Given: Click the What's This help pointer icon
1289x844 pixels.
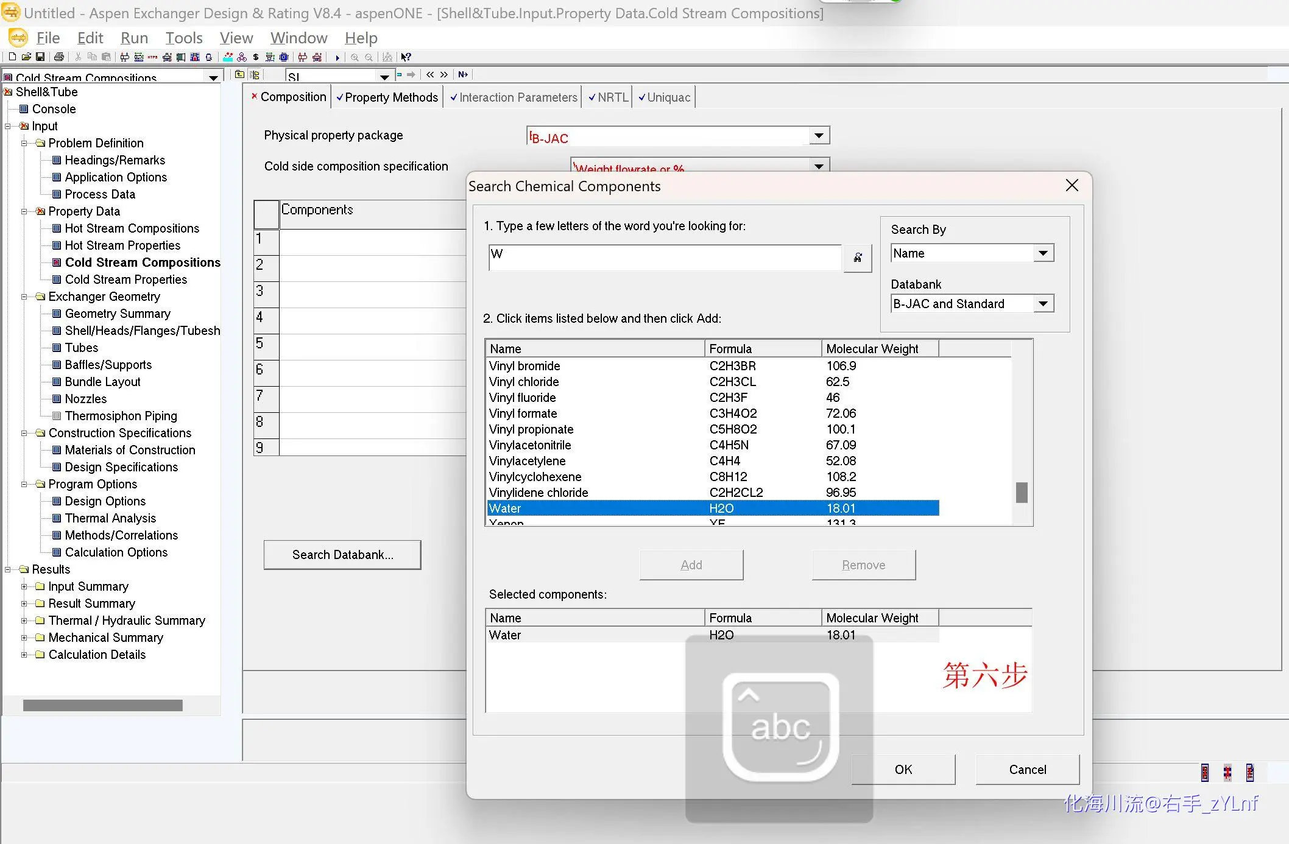Looking at the screenshot, I should point(406,57).
